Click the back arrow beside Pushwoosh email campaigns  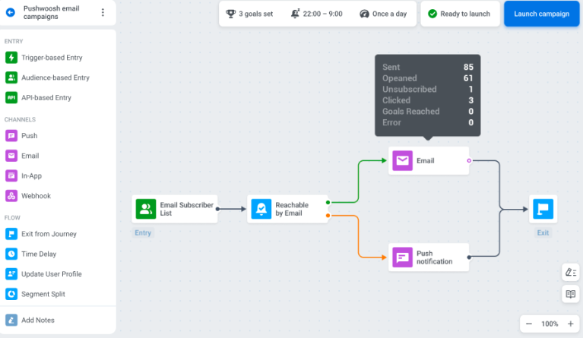11,13
